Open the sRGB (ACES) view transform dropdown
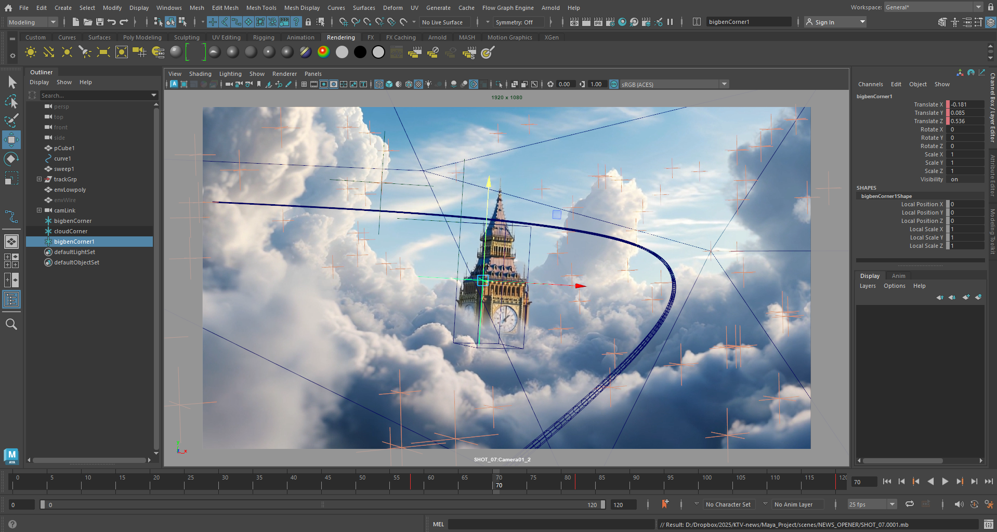The width and height of the screenshot is (997, 532). 674,84
